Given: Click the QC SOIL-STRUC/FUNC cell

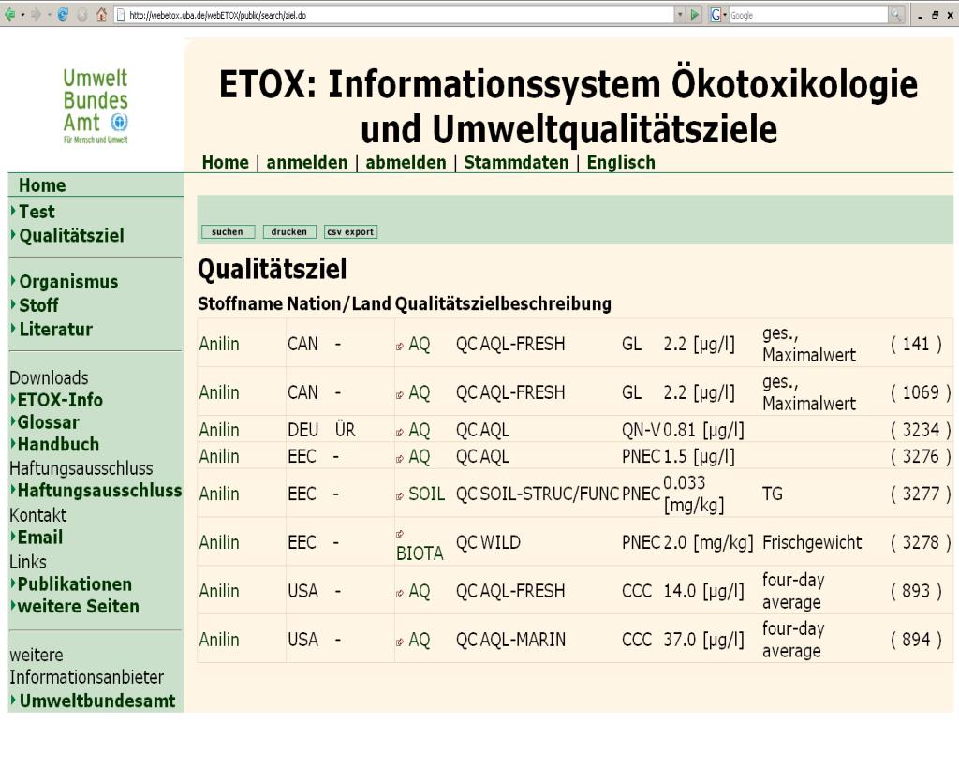Looking at the screenshot, I should tap(538, 494).
